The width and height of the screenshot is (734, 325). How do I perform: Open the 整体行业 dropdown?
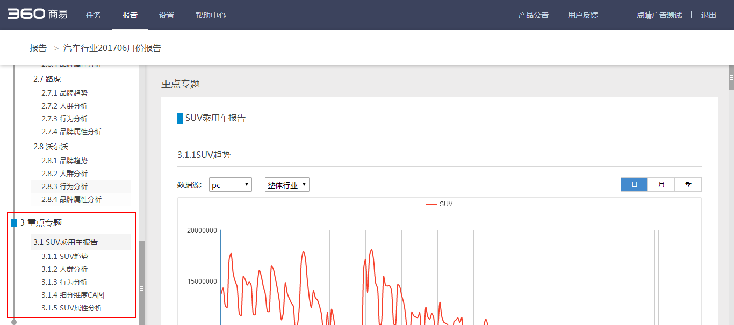click(x=287, y=185)
